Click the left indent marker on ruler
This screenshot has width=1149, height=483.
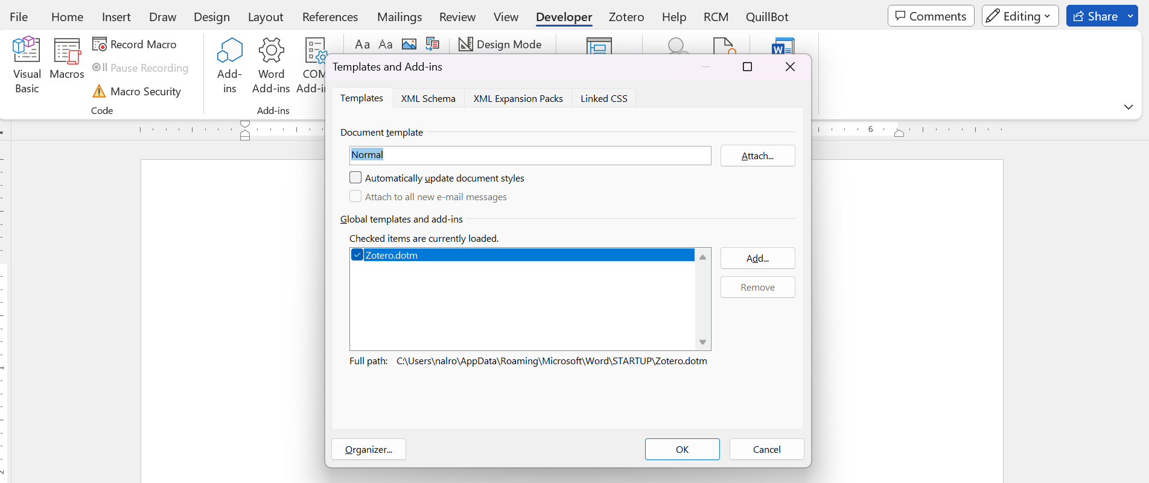(245, 130)
